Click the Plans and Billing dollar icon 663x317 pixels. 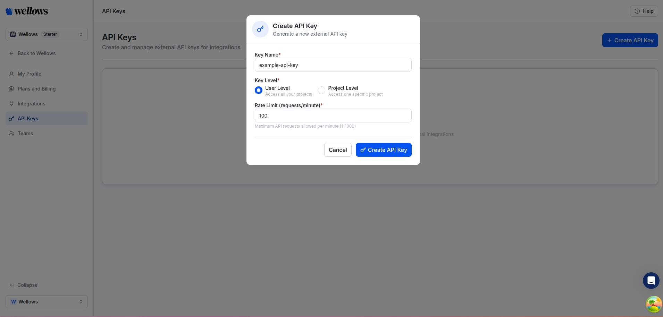click(x=11, y=88)
